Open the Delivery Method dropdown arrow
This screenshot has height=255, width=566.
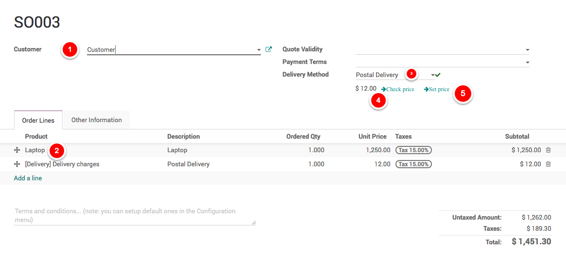point(432,75)
